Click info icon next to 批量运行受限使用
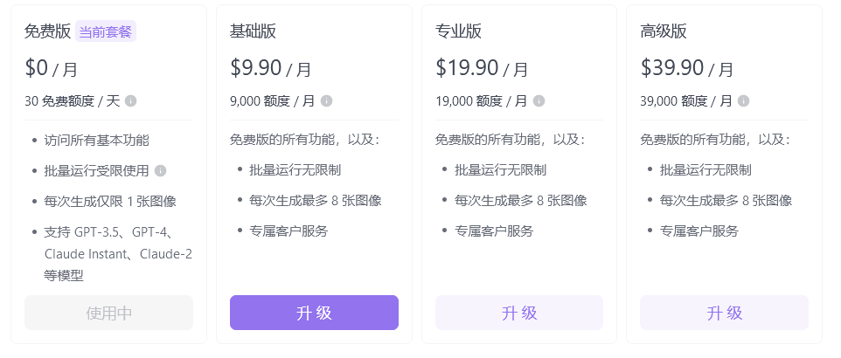Screen dimensions: 841x358 coord(160,170)
